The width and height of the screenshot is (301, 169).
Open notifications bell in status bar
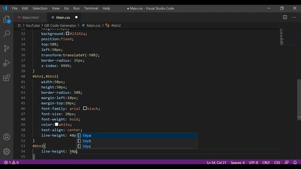295,162
